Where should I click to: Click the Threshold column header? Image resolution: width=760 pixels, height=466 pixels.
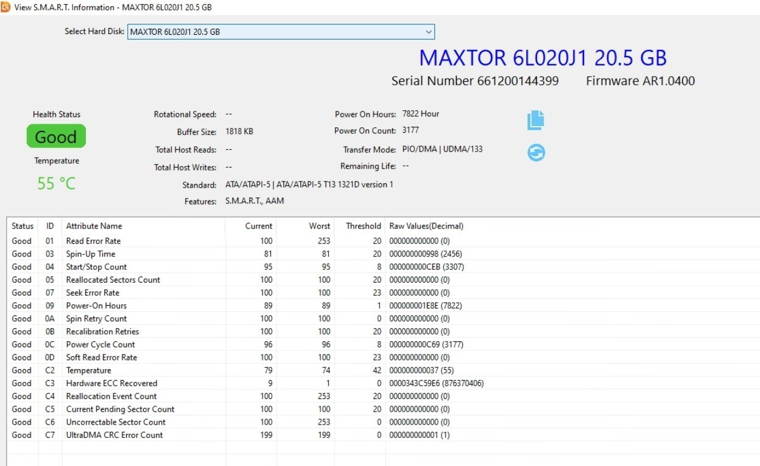coord(361,226)
